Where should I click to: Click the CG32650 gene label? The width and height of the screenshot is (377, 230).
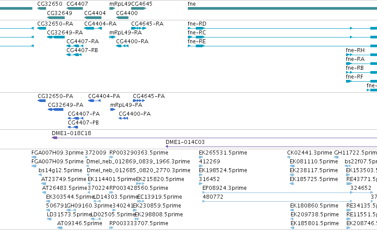pos(50,4)
